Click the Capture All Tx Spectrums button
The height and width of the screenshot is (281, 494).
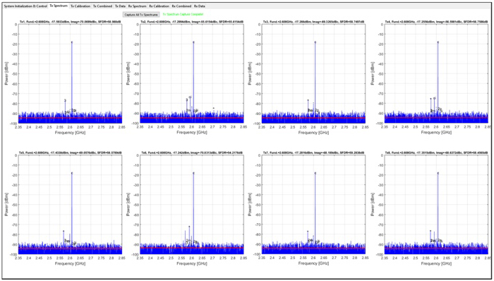(x=141, y=15)
